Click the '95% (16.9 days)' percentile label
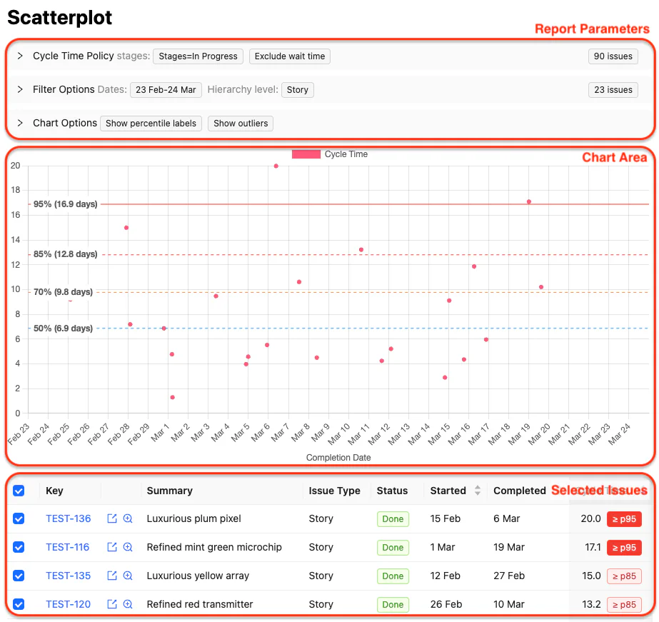Image resolution: width=659 pixels, height=622 pixels. pos(66,204)
